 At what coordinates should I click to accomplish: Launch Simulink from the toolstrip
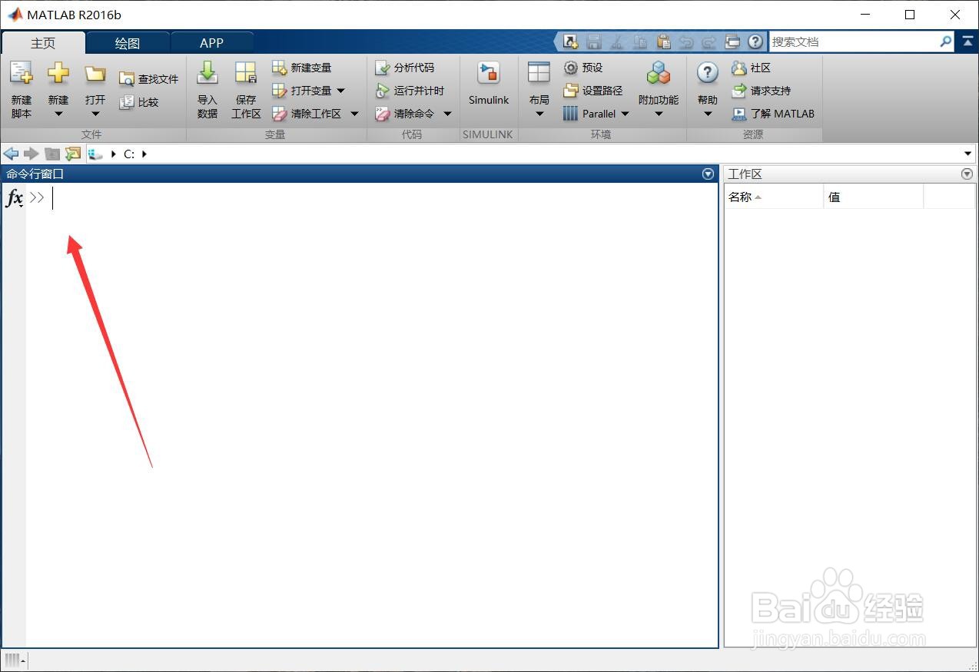click(x=489, y=83)
